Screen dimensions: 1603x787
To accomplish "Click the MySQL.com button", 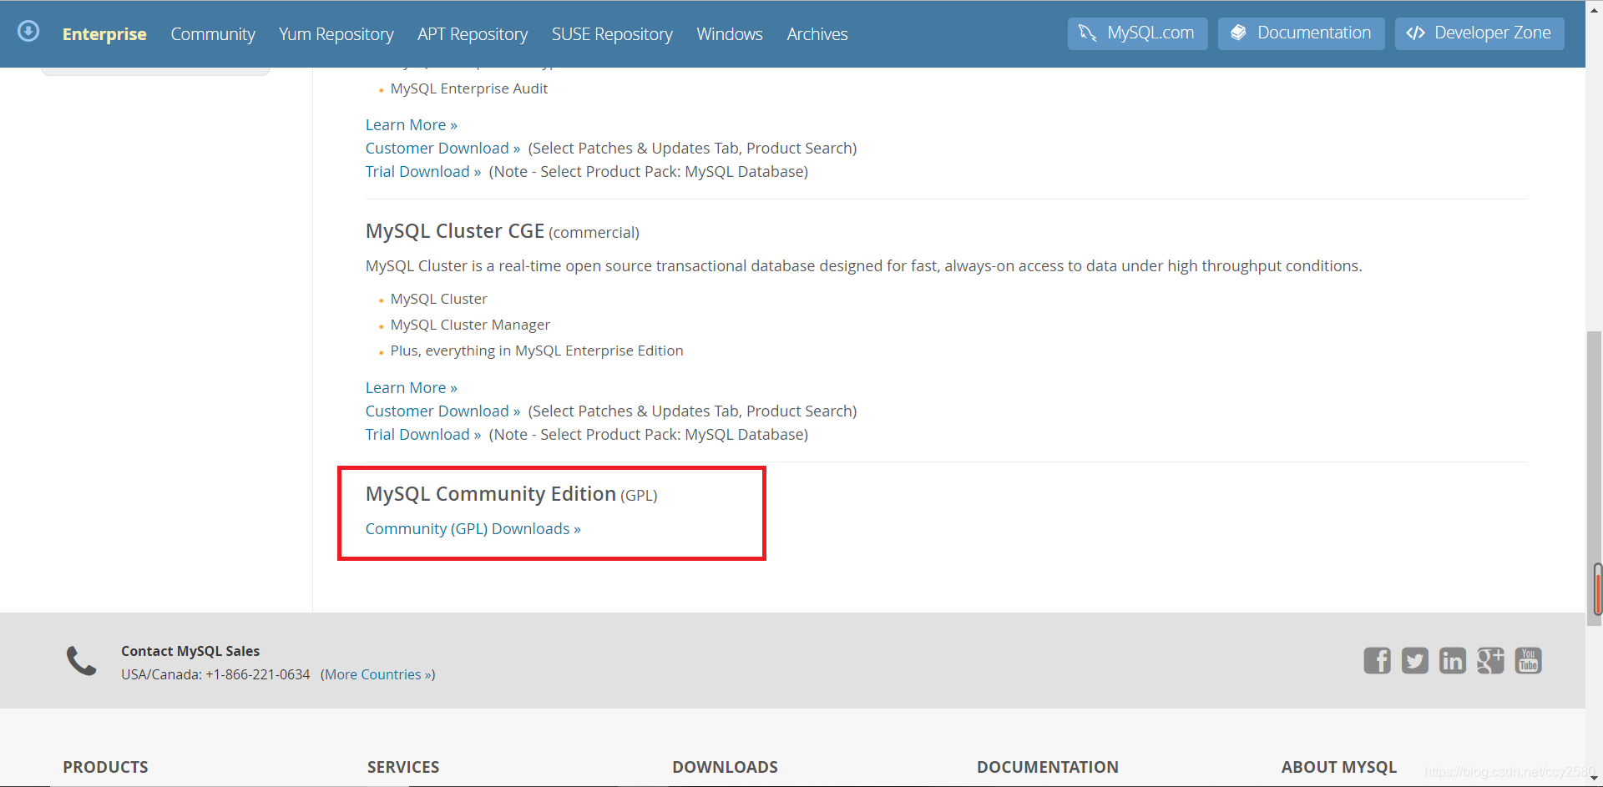I will (1137, 33).
